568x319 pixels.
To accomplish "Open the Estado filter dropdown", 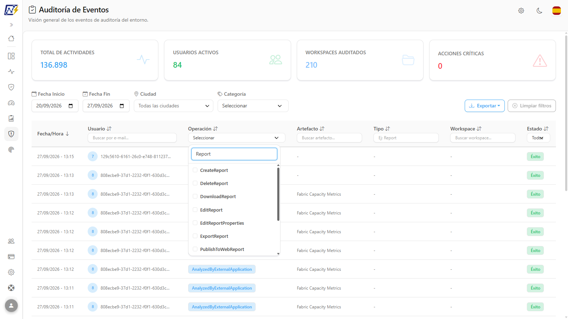I will [538, 138].
